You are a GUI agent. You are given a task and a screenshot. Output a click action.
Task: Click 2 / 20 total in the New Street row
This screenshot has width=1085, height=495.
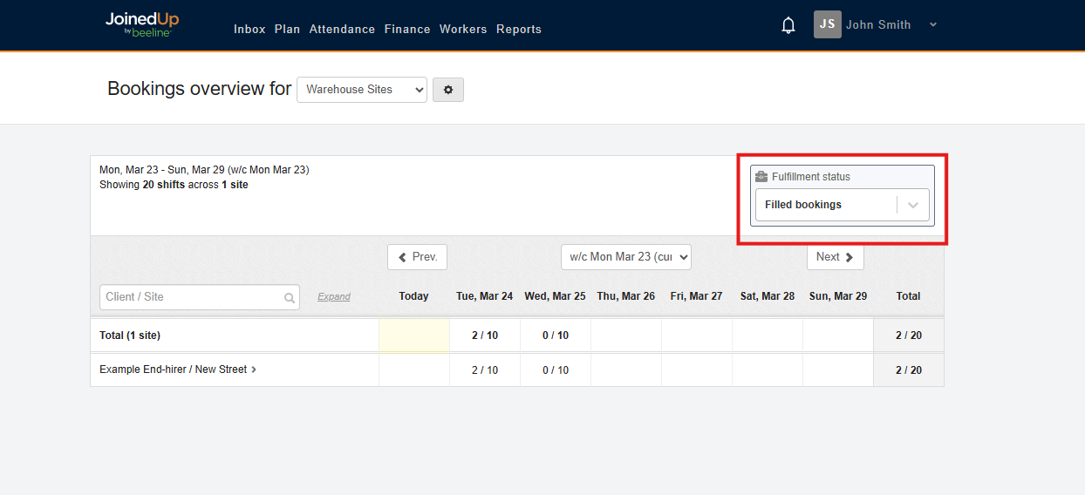909,370
